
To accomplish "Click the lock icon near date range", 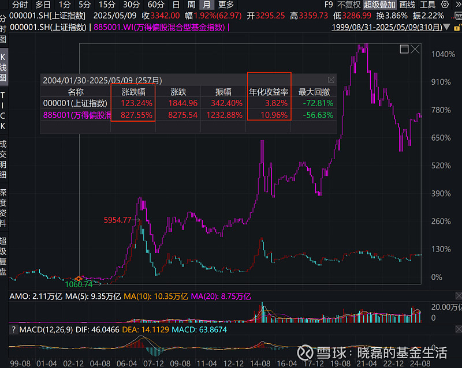I will point(457,28).
